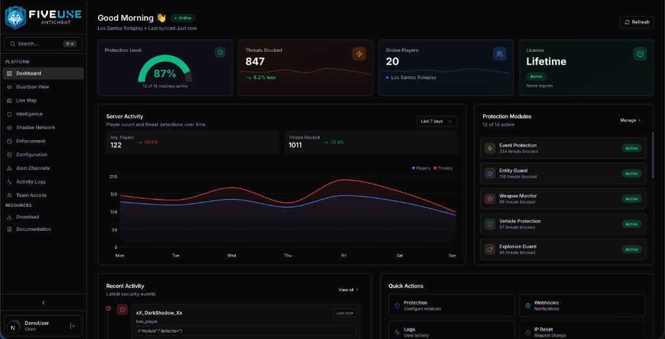Click the Weapon Monitor target icon

click(x=490, y=198)
